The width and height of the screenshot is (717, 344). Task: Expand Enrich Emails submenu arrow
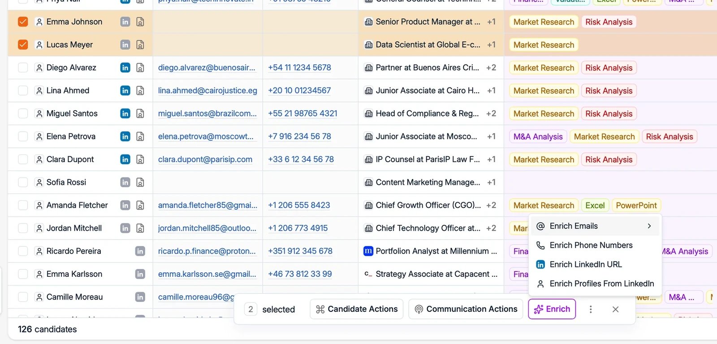(x=649, y=226)
